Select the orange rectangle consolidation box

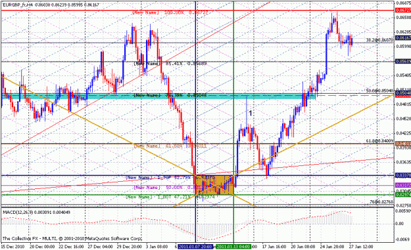pos(214,185)
